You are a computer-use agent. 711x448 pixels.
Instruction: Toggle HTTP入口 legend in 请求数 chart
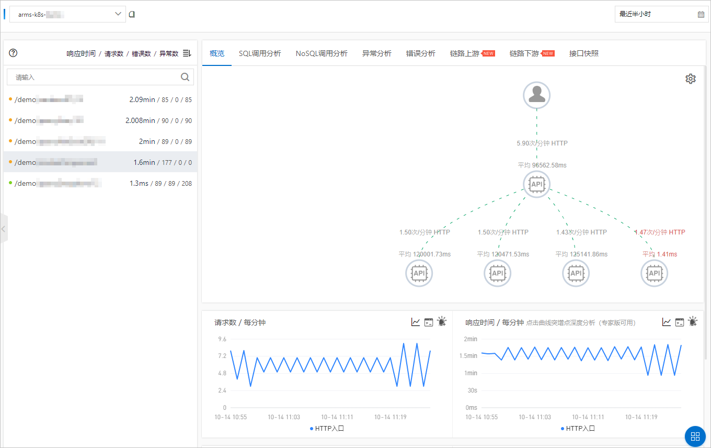point(327,428)
